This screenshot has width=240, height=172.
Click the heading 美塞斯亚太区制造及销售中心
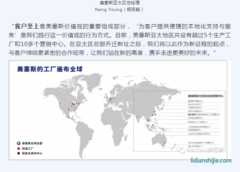click(206, 96)
